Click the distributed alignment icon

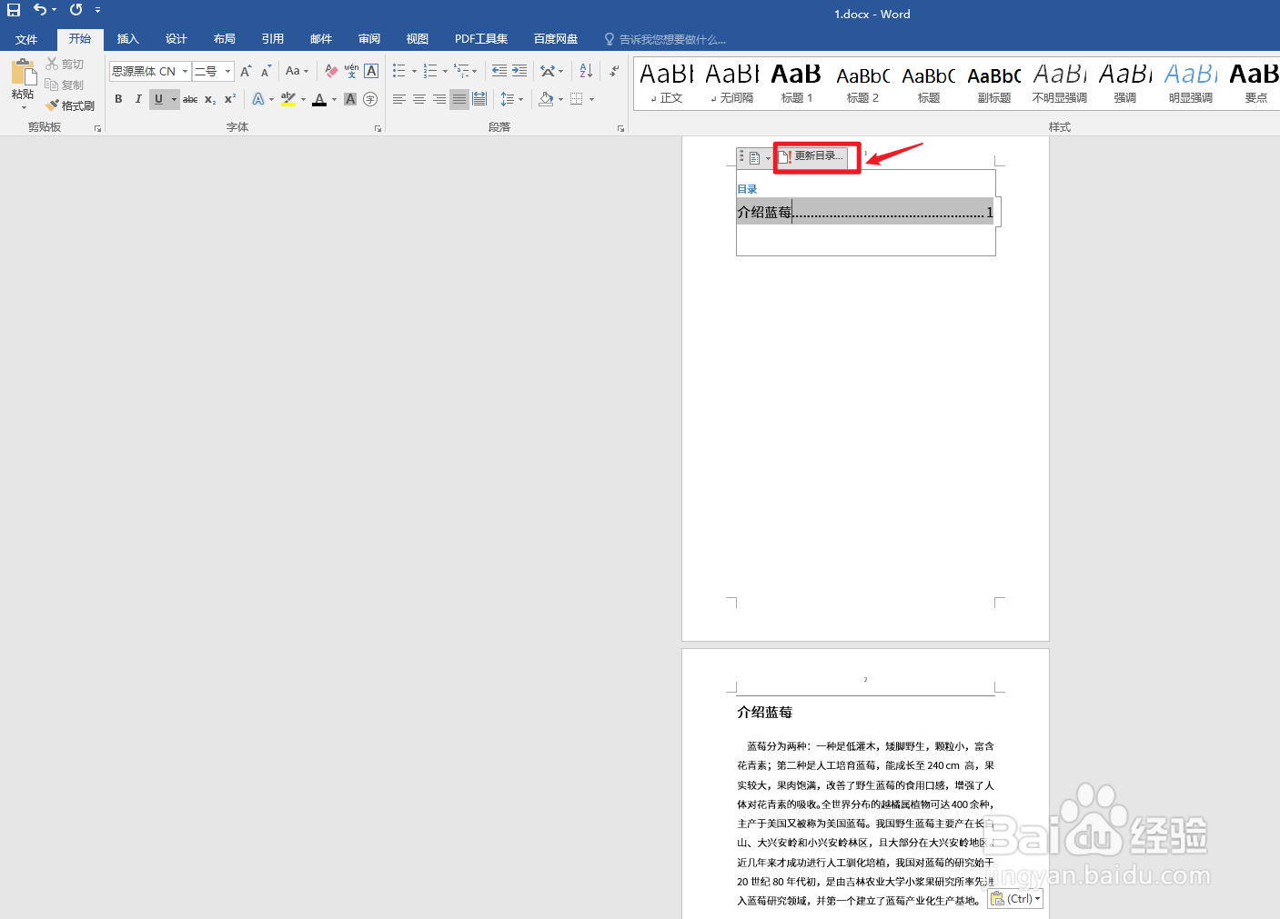479,99
